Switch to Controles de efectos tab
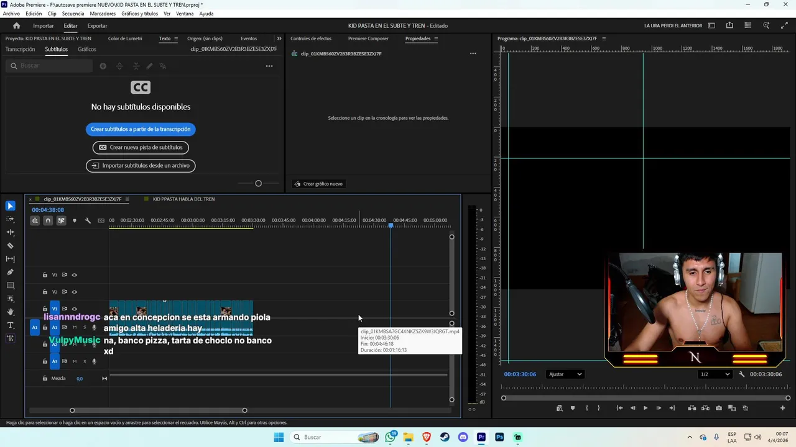 [x=311, y=38]
